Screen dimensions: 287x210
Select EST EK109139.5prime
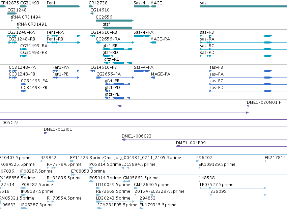pyautogui.click(x=200, y=168)
